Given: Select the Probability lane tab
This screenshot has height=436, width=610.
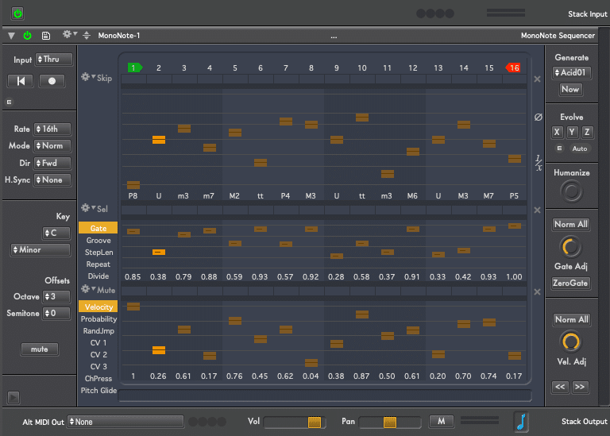Looking at the screenshot, I should [98, 319].
